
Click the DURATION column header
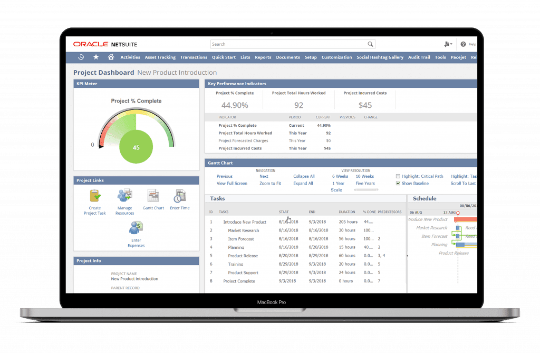point(347,212)
